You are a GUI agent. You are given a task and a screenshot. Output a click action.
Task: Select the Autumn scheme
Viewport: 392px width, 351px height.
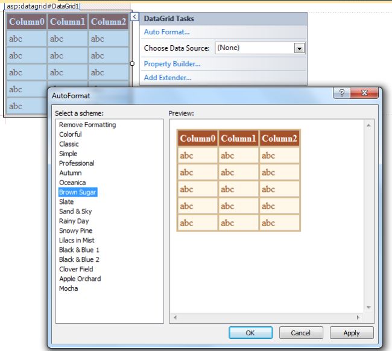71,172
